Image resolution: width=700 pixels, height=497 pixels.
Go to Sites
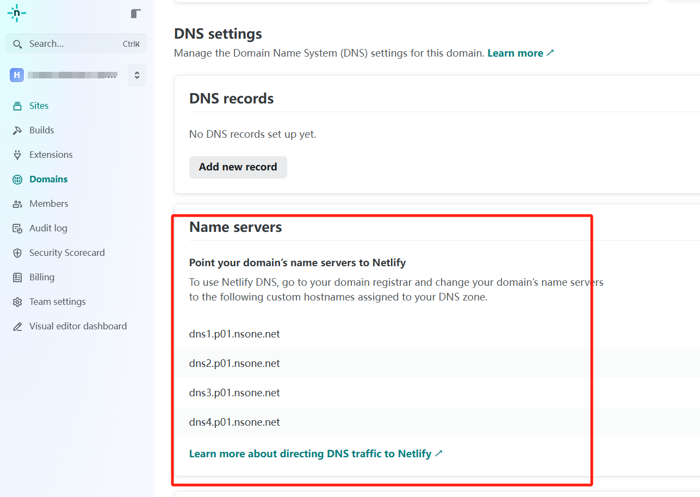[x=39, y=106]
